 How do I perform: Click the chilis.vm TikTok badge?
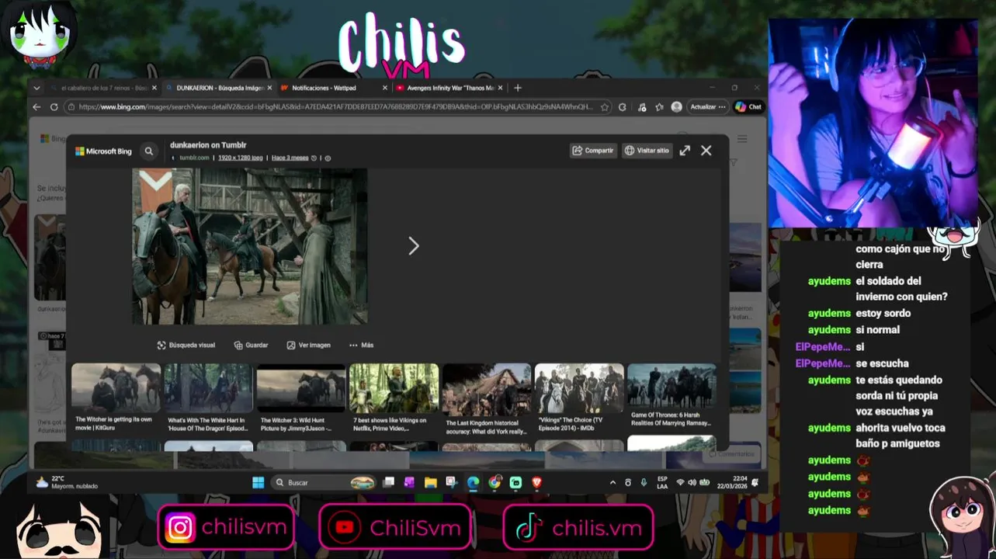[578, 528]
